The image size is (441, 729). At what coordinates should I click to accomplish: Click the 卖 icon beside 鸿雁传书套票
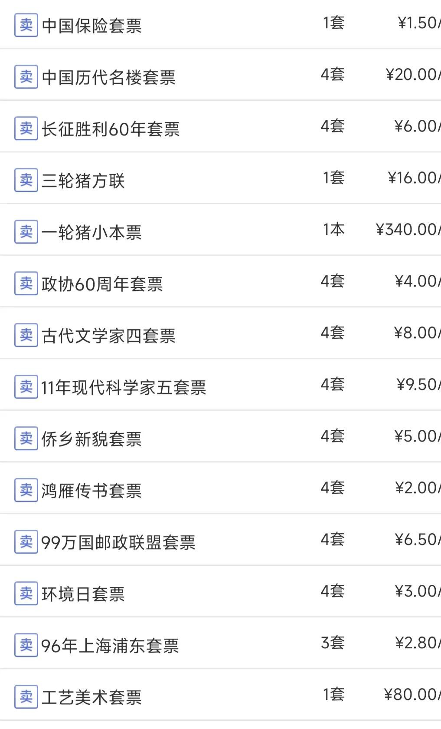coord(26,490)
